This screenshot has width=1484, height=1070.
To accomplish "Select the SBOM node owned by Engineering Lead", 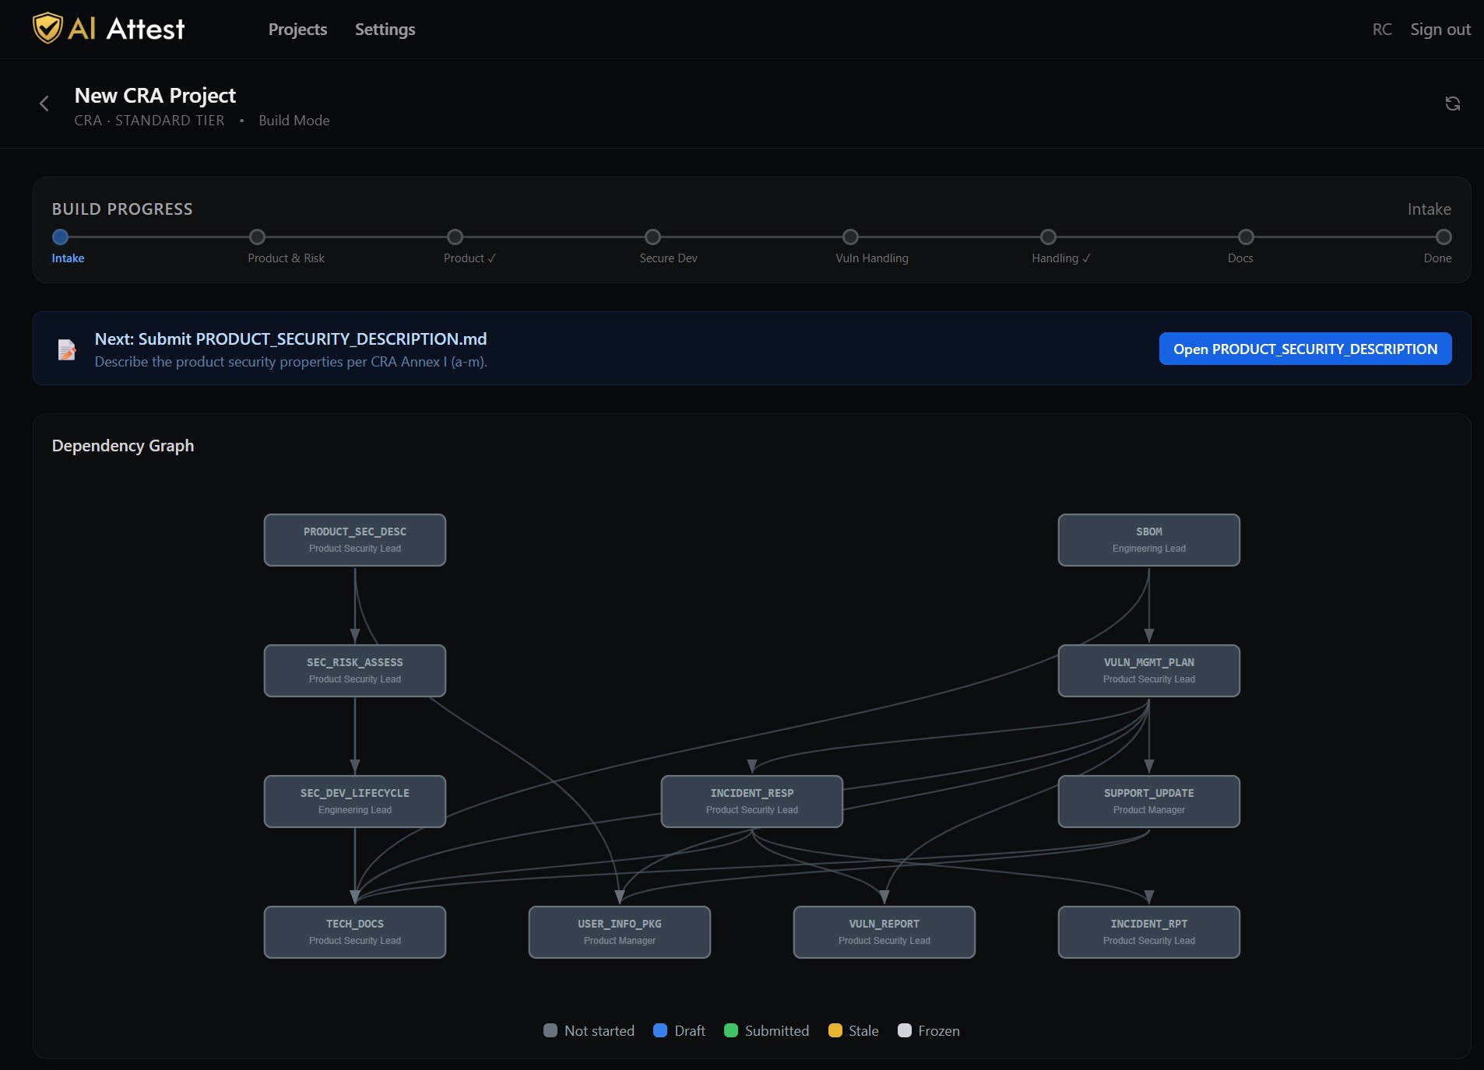I will coord(1148,539).
